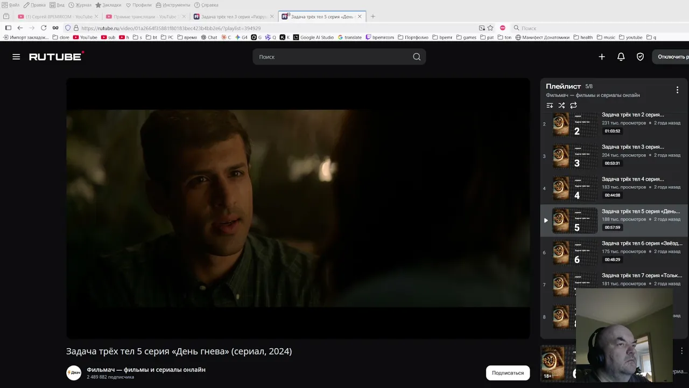Open the Правка menu
689x388 pixels.
(x=34, y=5)
